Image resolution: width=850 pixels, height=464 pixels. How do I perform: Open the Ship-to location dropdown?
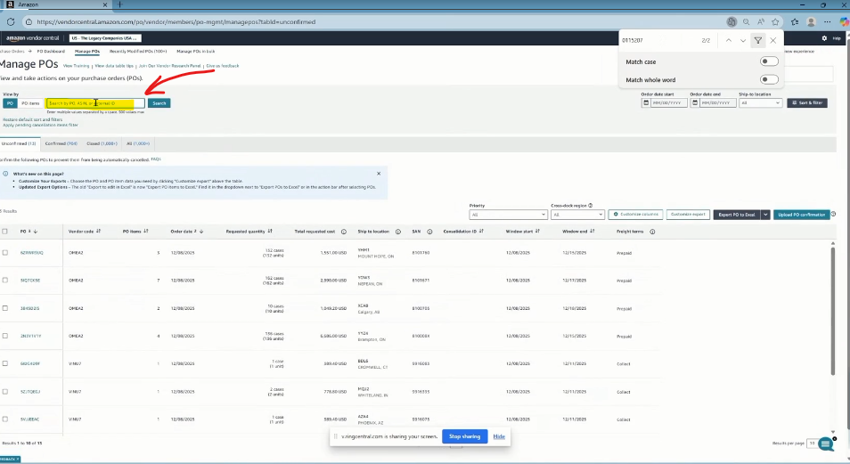[760, 102]
